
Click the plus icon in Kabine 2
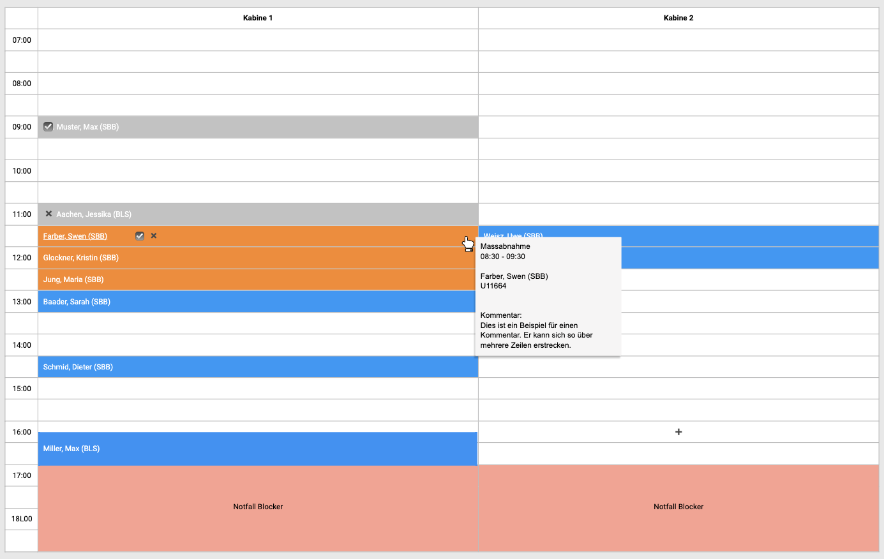point(678,432)
